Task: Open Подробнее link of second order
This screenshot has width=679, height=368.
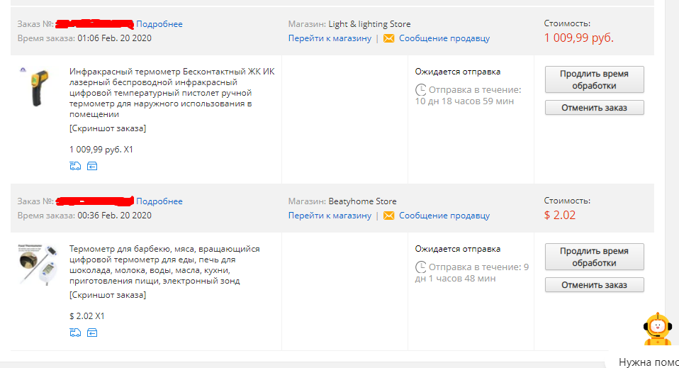Action: point(159,201)
